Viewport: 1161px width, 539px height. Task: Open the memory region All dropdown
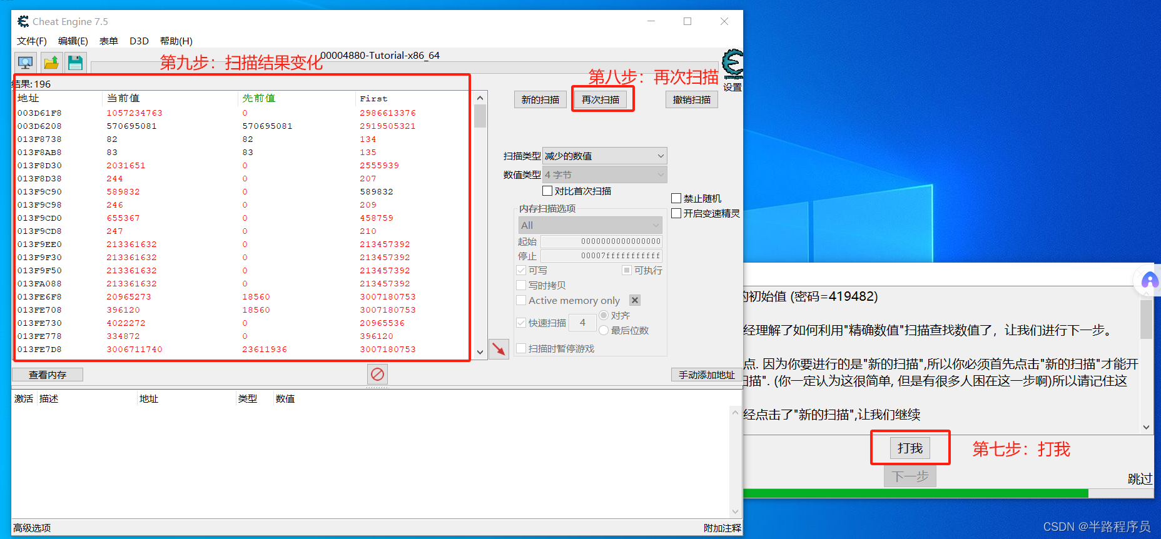(591, 225)
